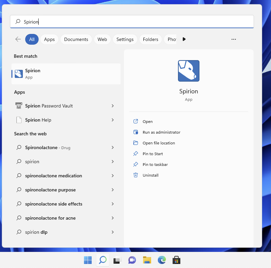The height and width of the screenshot is (268, 271).
Task: Expand the spirion web result chevron
Action: (x=113, y=162)
